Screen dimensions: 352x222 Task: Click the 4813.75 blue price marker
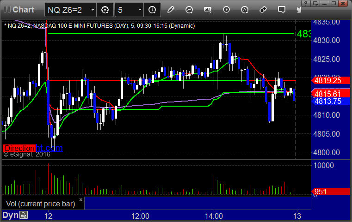(331, 101)
